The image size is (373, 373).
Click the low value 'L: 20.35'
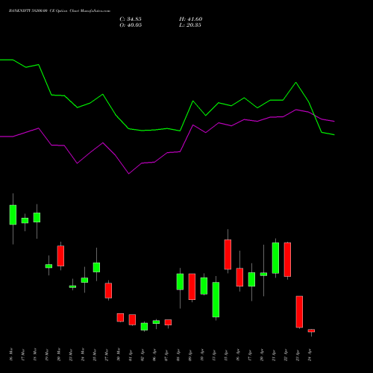click(190, 25)
